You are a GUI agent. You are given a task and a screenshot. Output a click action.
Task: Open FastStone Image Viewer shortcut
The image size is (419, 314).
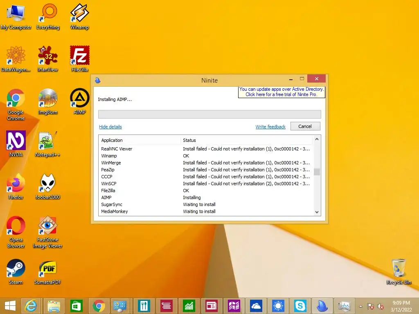click(x=47, y=232)
